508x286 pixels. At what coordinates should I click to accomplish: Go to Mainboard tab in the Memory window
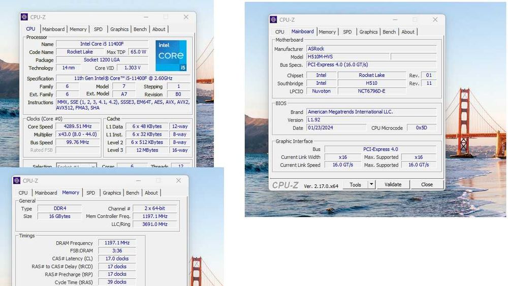coord(46,193)
